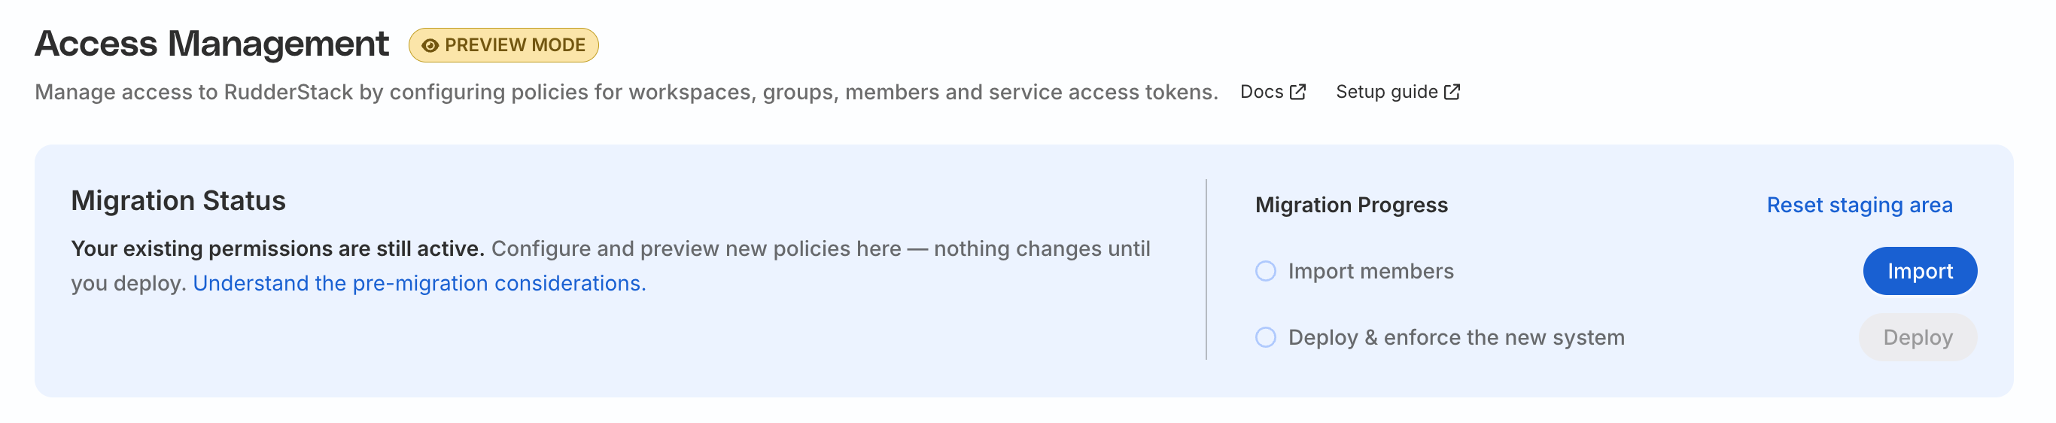Open the Docs link
2056x423 pixels.
tap(1273, 92)
